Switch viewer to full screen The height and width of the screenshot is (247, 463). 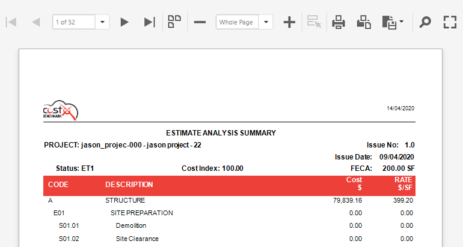click(x=450, y=22)
